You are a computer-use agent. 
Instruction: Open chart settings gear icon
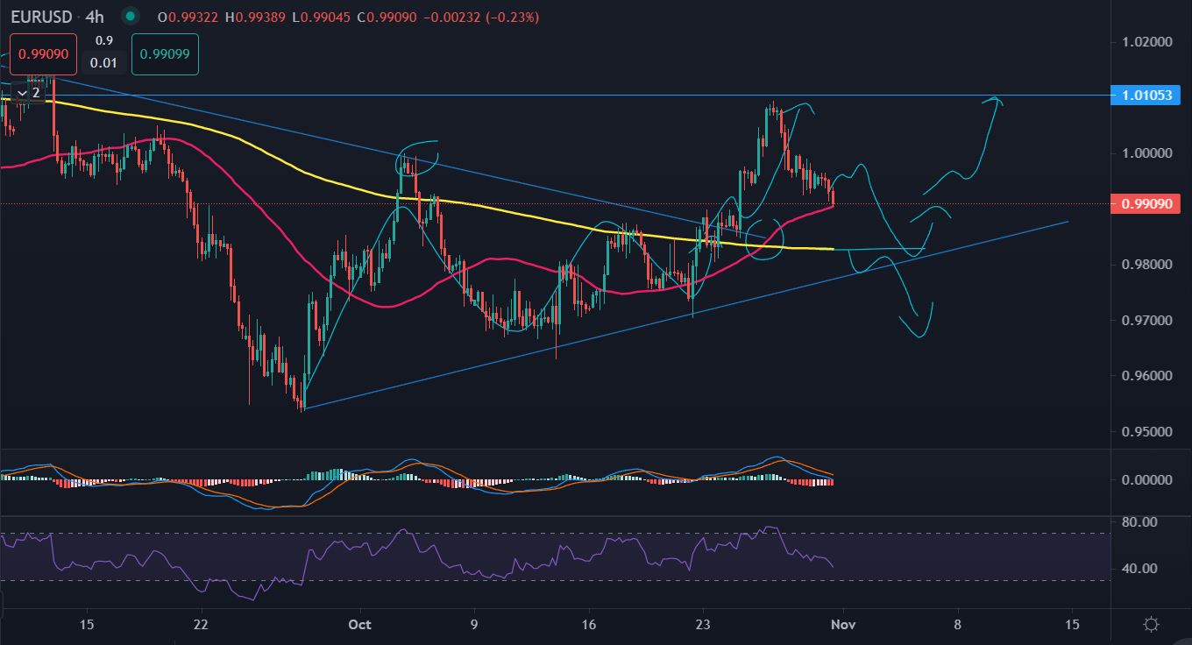(1152, 625)
